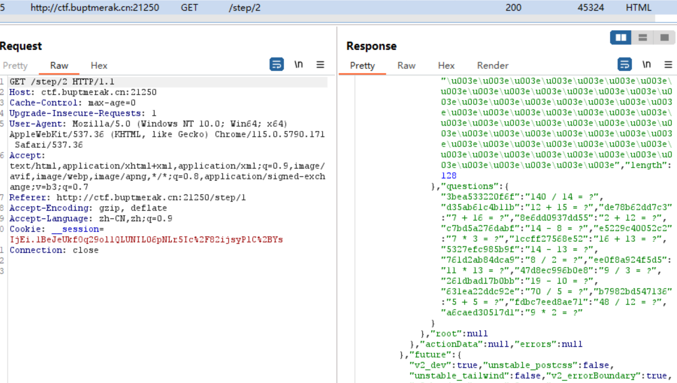The height and width of the screenshot is (383, 677).
Task: Click the Accept-Language header line
Action: coord(91,219)
